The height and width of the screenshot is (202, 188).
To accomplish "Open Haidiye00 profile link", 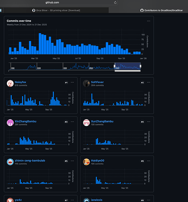I will pos(98,160).
